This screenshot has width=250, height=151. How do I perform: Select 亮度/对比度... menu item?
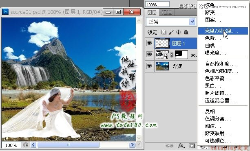[223, 31]
